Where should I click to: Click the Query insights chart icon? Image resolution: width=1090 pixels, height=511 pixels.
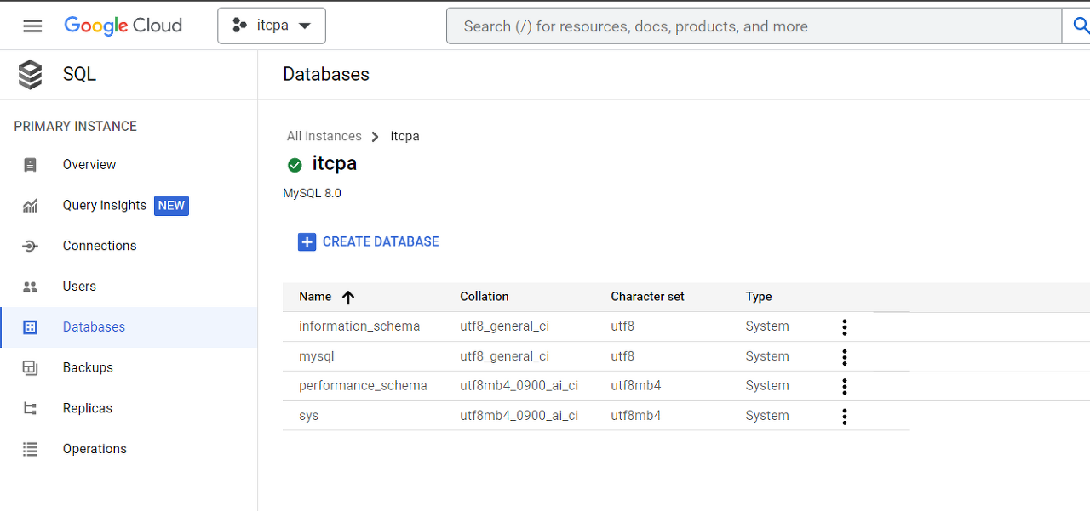coord(31,206)
